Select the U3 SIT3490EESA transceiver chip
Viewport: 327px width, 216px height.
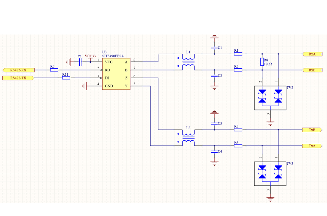tap(116, 73)
